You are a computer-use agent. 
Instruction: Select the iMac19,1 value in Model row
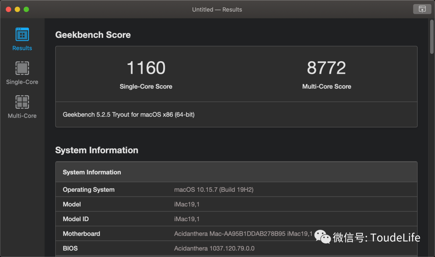(x=187, y=204)
